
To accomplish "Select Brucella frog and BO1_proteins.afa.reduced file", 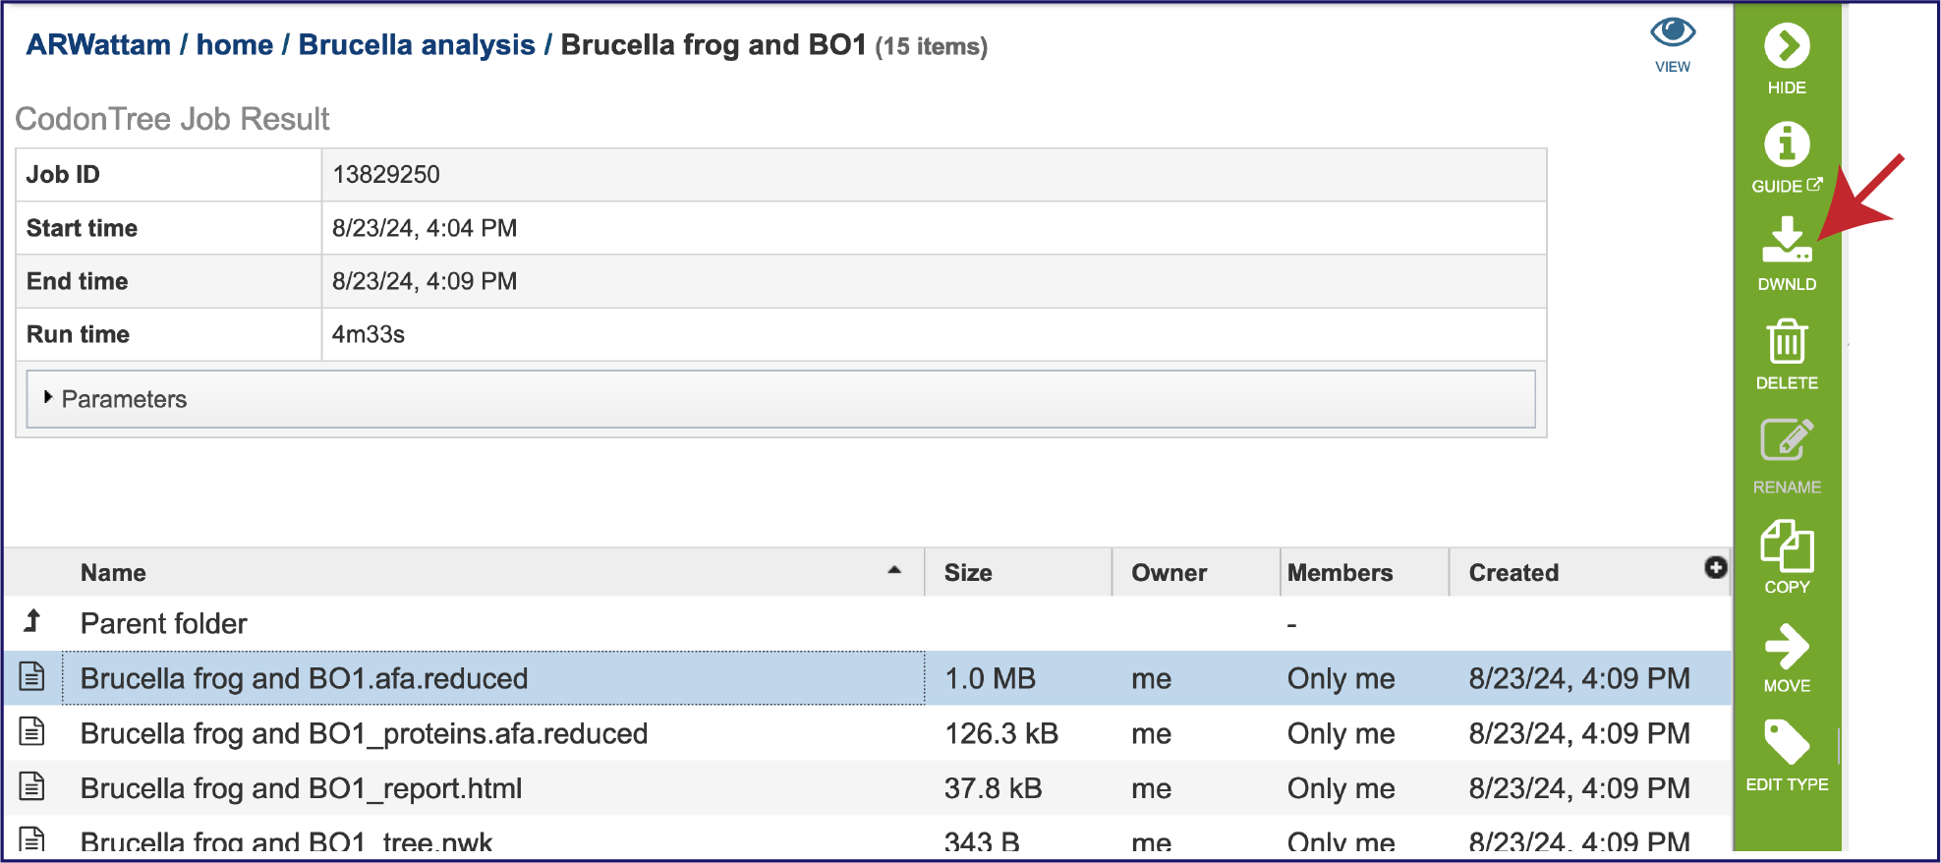I will 364,733.
